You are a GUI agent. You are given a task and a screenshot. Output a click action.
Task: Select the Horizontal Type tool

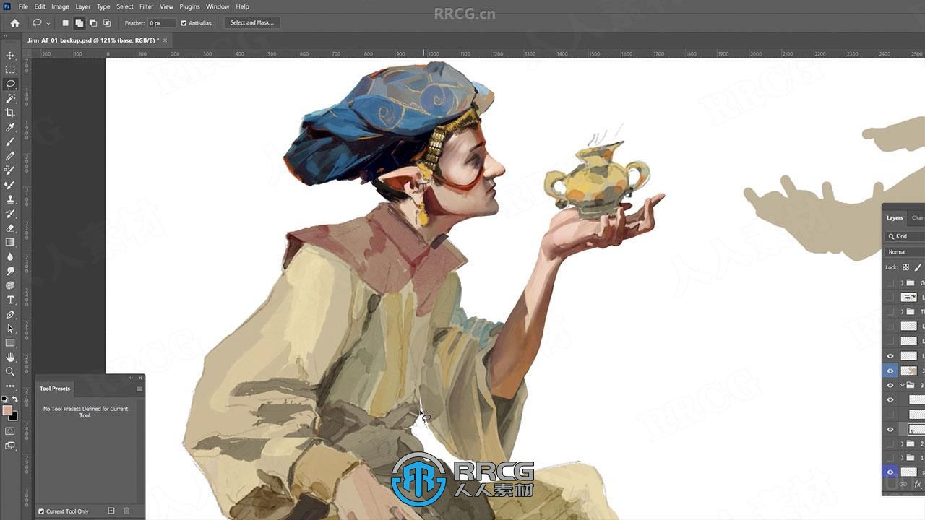(10, 300)
